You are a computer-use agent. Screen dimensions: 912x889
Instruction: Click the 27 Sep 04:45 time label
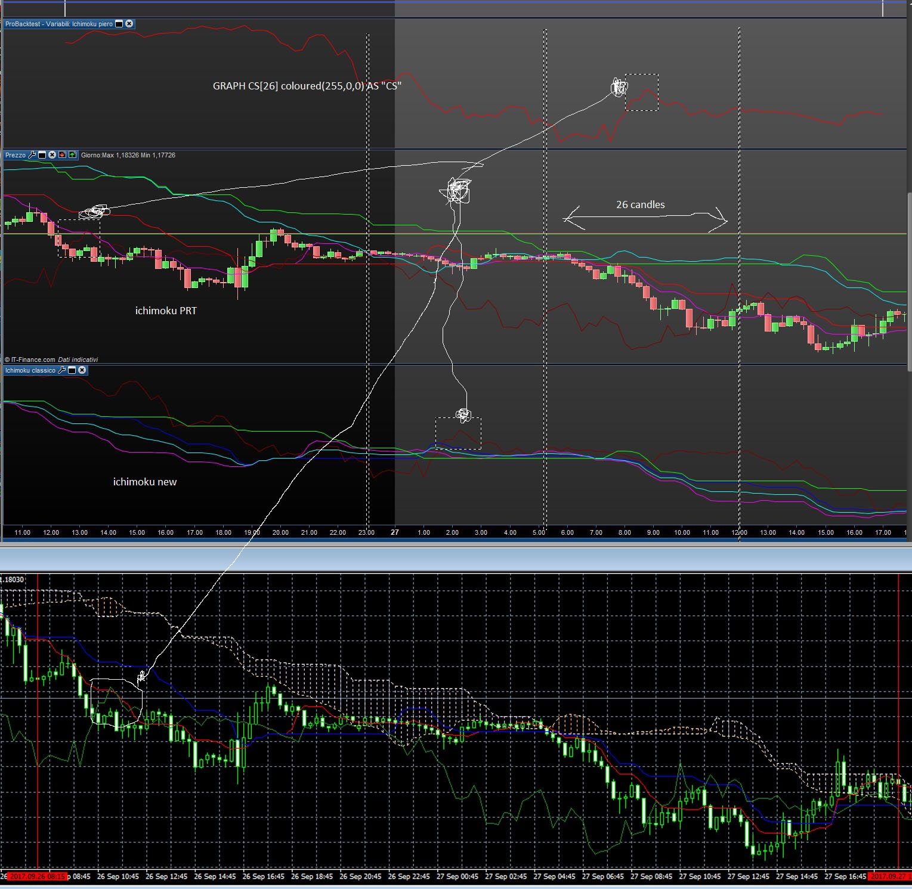tap(554, 876)
